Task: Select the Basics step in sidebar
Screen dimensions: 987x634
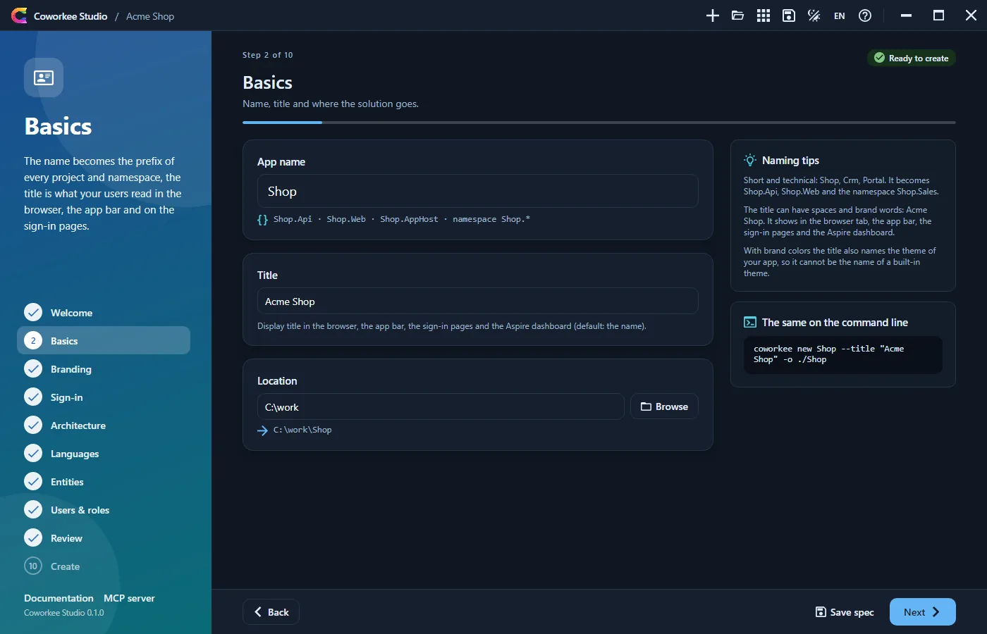Action: [104, 340]
